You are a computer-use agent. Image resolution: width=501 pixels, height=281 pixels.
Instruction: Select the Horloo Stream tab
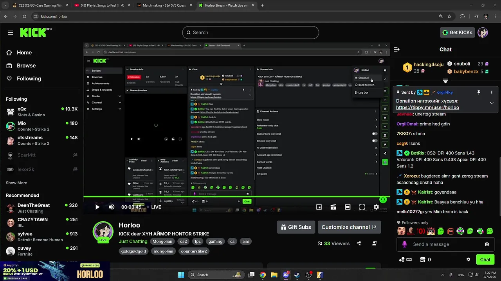226,5
